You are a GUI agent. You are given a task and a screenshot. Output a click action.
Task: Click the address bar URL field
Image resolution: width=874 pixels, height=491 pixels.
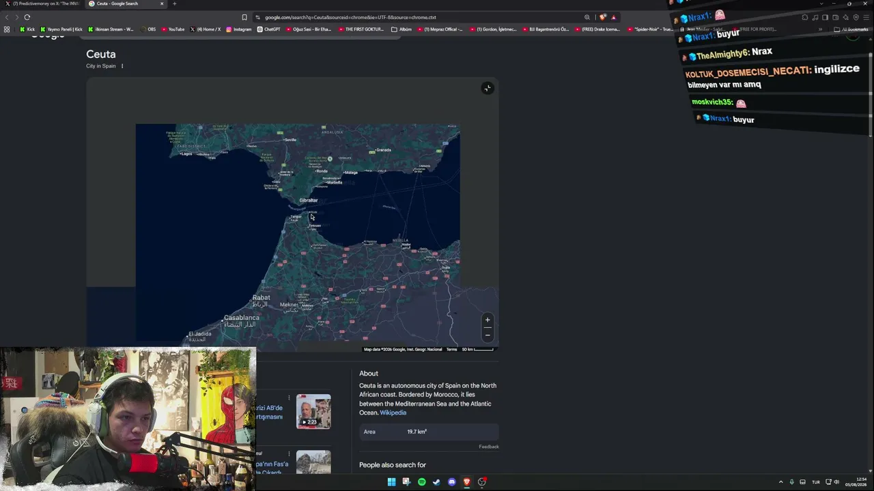pyautogui.click(x=417, y=17)
